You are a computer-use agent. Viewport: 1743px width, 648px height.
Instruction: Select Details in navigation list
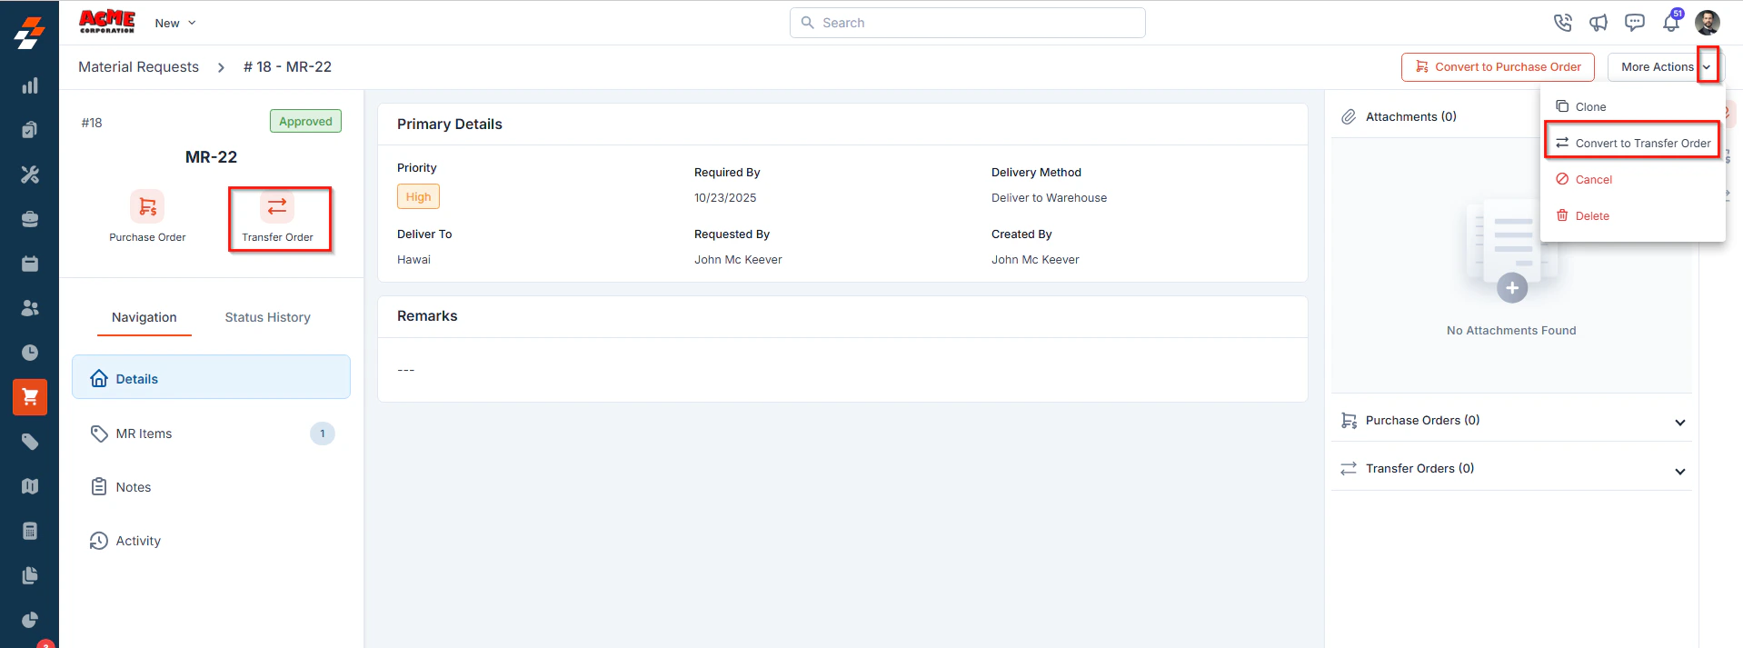coord(211,377)
